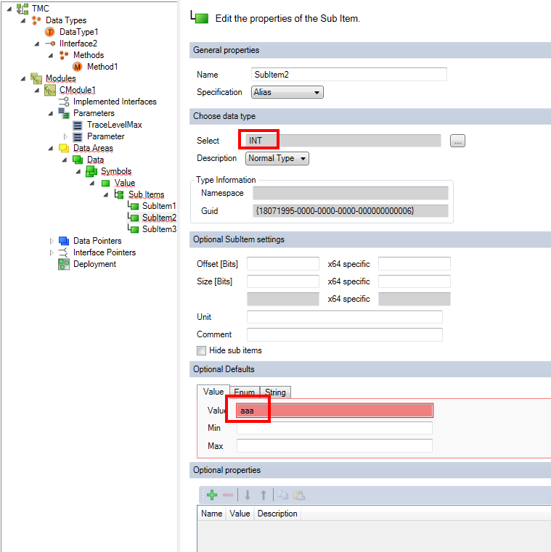This screenshot has width=551, height=552.
Task: Move optional property down with arrow
Action: click(x=248, y=495)
